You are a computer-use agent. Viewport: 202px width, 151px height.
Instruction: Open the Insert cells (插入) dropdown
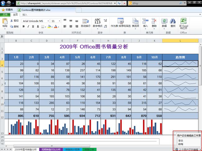(x=145, y=23)
